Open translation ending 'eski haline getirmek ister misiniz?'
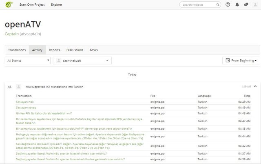Image resolution: width=261 pixels, height=164 pixels. 70,159
